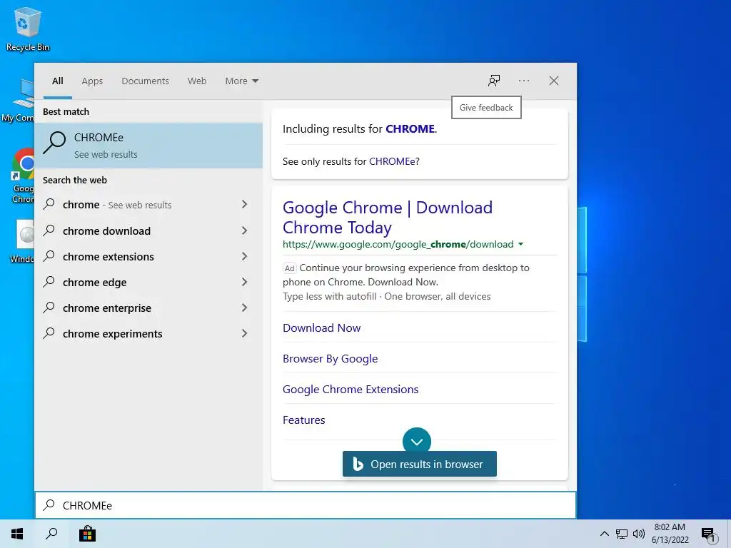Open the volume speaker tray icon
731x548 pixels.
639,534
